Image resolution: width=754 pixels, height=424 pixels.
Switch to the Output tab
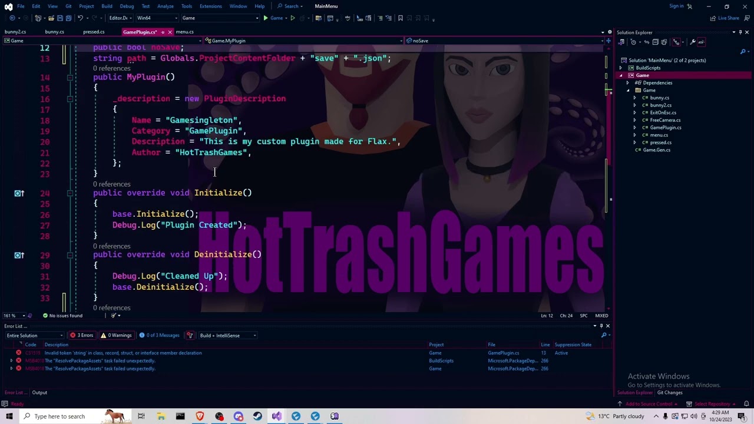coord(39,393)
